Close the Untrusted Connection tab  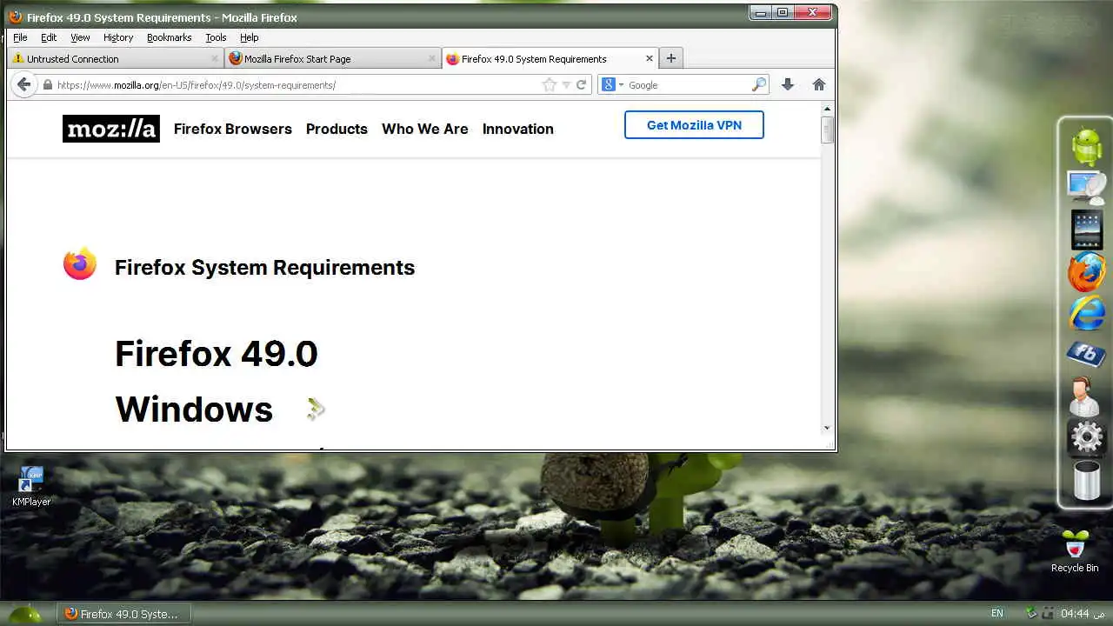coord(215,58)
